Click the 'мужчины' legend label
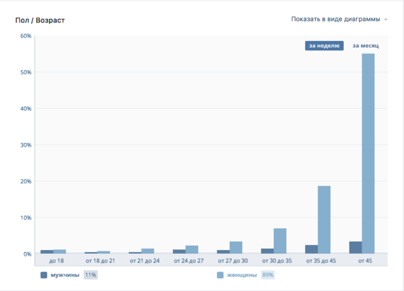The image size is (404, 291). [x=65, y=275]
